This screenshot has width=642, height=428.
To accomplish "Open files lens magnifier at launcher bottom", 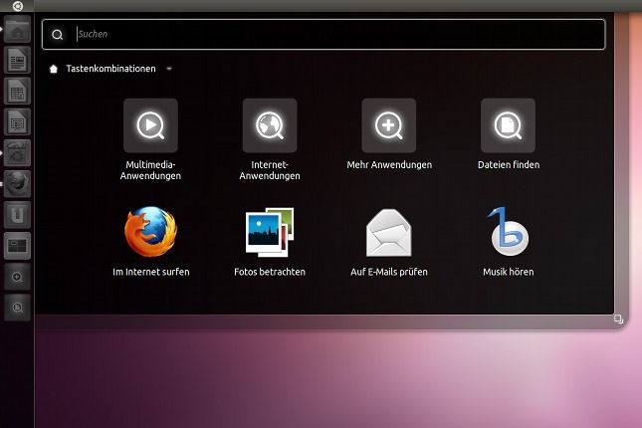I will [x=17, y=308].
